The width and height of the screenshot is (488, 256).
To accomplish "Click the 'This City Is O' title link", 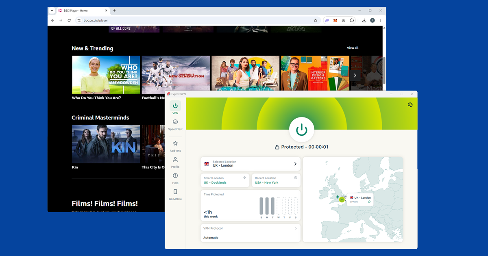I will coord(153,167).
